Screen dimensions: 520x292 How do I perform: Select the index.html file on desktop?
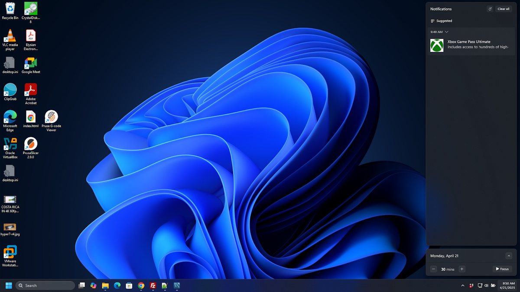click(x=30, y=119)
